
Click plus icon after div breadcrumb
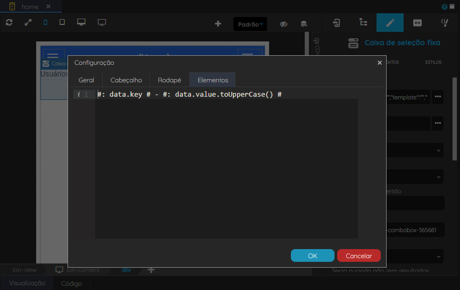pyautogui.click(x=151, y=270)
